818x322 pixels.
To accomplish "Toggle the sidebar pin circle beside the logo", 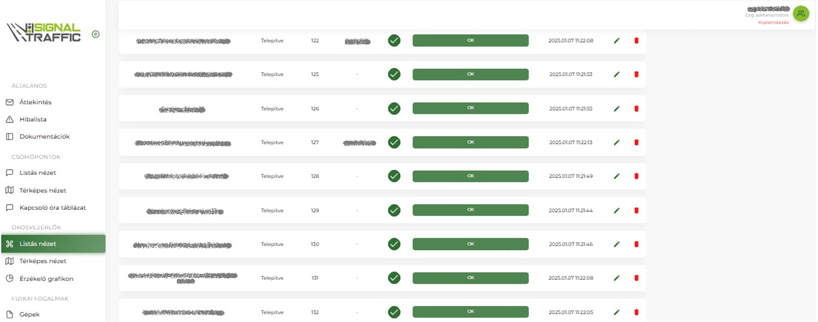I will tap(96, 34).
